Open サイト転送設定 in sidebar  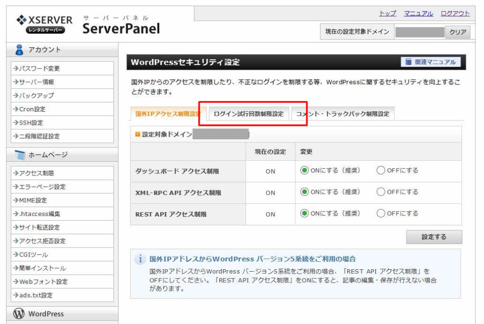62,227
